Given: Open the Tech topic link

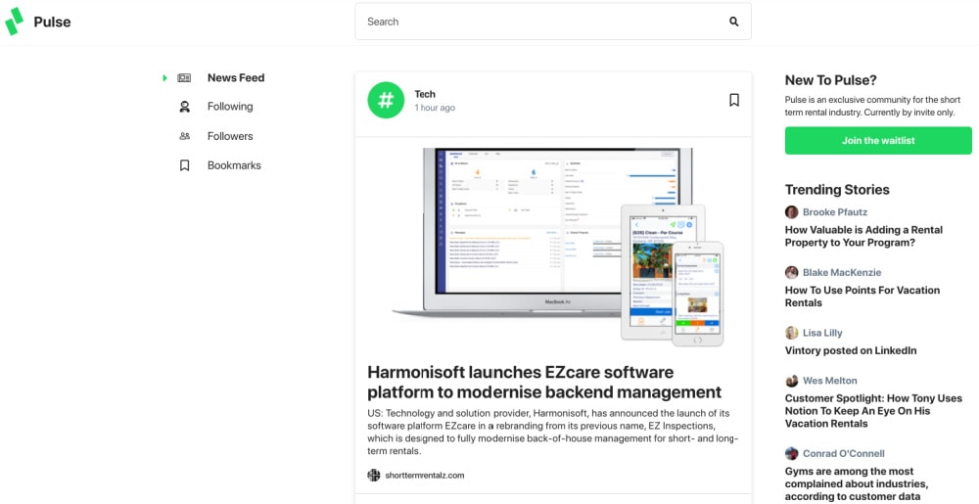Looking at the screenshot, I should [425, 94].
